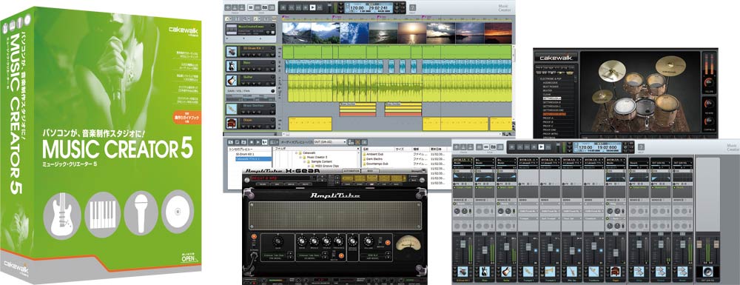Click the orange sunset video thumbnail
Image resolution: width=740 pixels, height=285 pixels.
(x=498, y=33)
